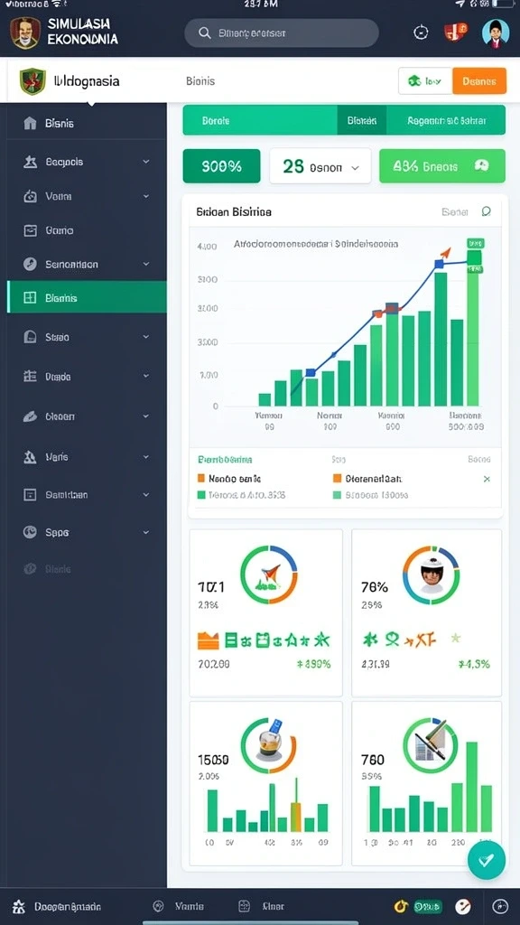Click the green 300% button
The height and width of the screenshot is (925, 520).
222,166
